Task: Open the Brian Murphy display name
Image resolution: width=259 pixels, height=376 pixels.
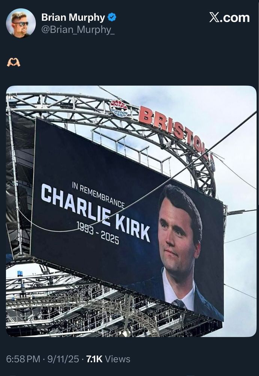Action: click(x=73, y=17)
